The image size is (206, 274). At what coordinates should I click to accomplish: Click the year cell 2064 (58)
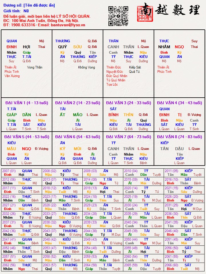click(103, 267)
